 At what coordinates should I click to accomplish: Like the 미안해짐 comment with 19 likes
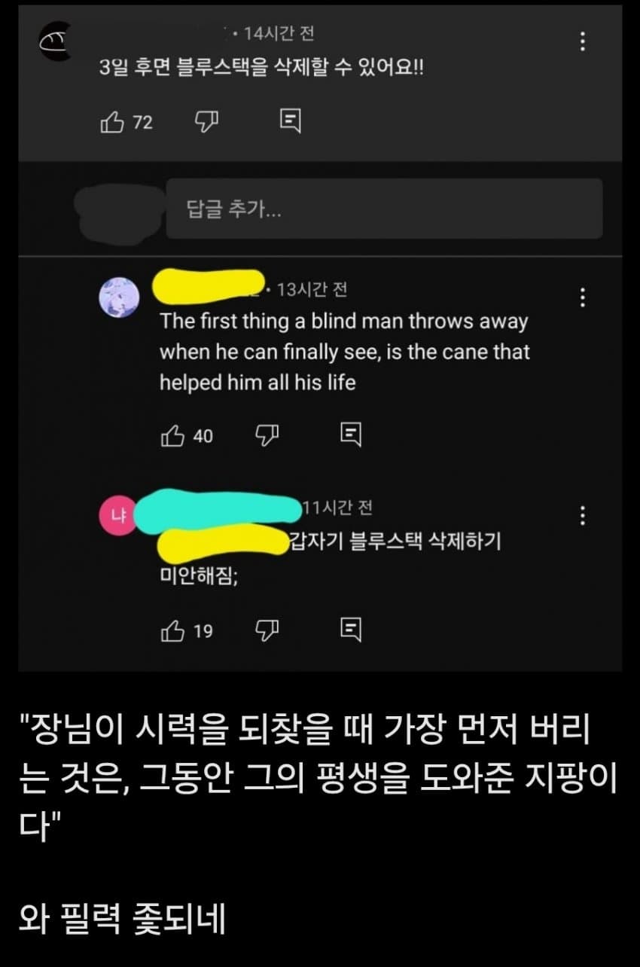[x=172, y=630]
